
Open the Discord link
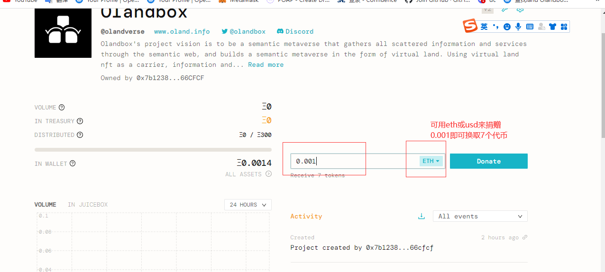[295, 31]
